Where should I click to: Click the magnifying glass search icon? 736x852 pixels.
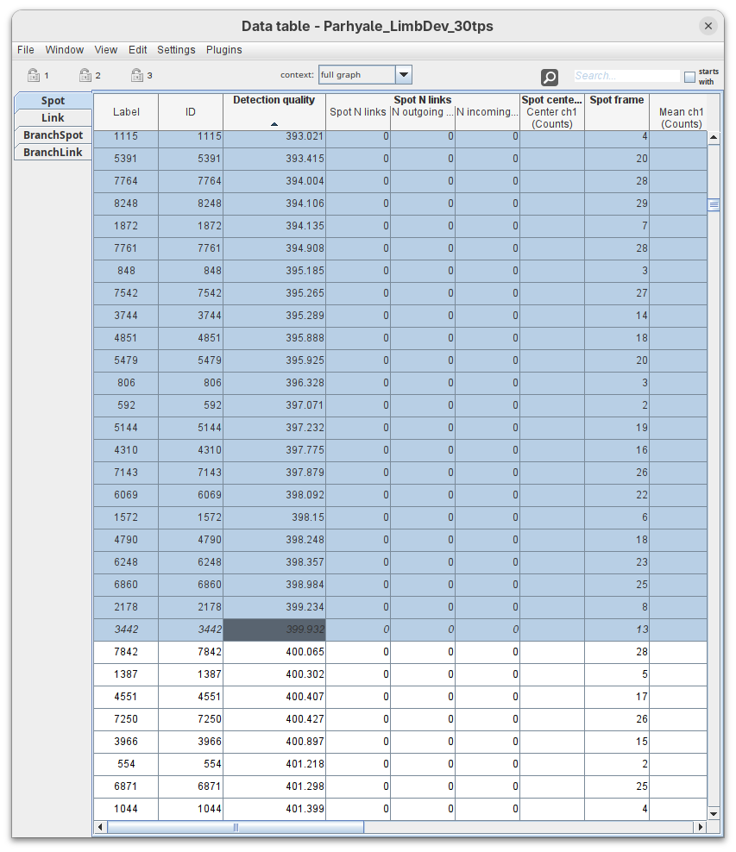(550, 78)
